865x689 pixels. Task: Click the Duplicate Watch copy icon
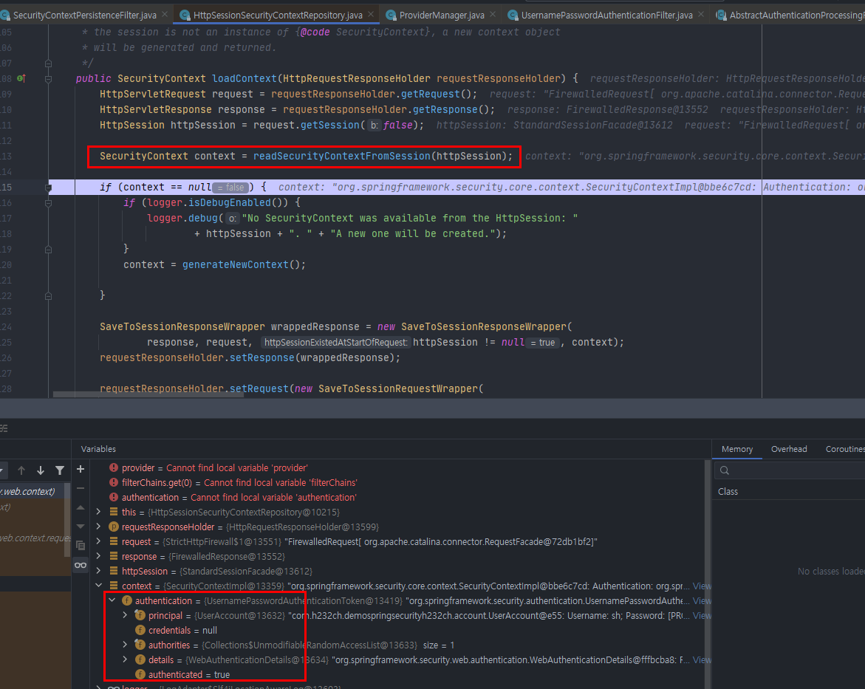(81, 546)
